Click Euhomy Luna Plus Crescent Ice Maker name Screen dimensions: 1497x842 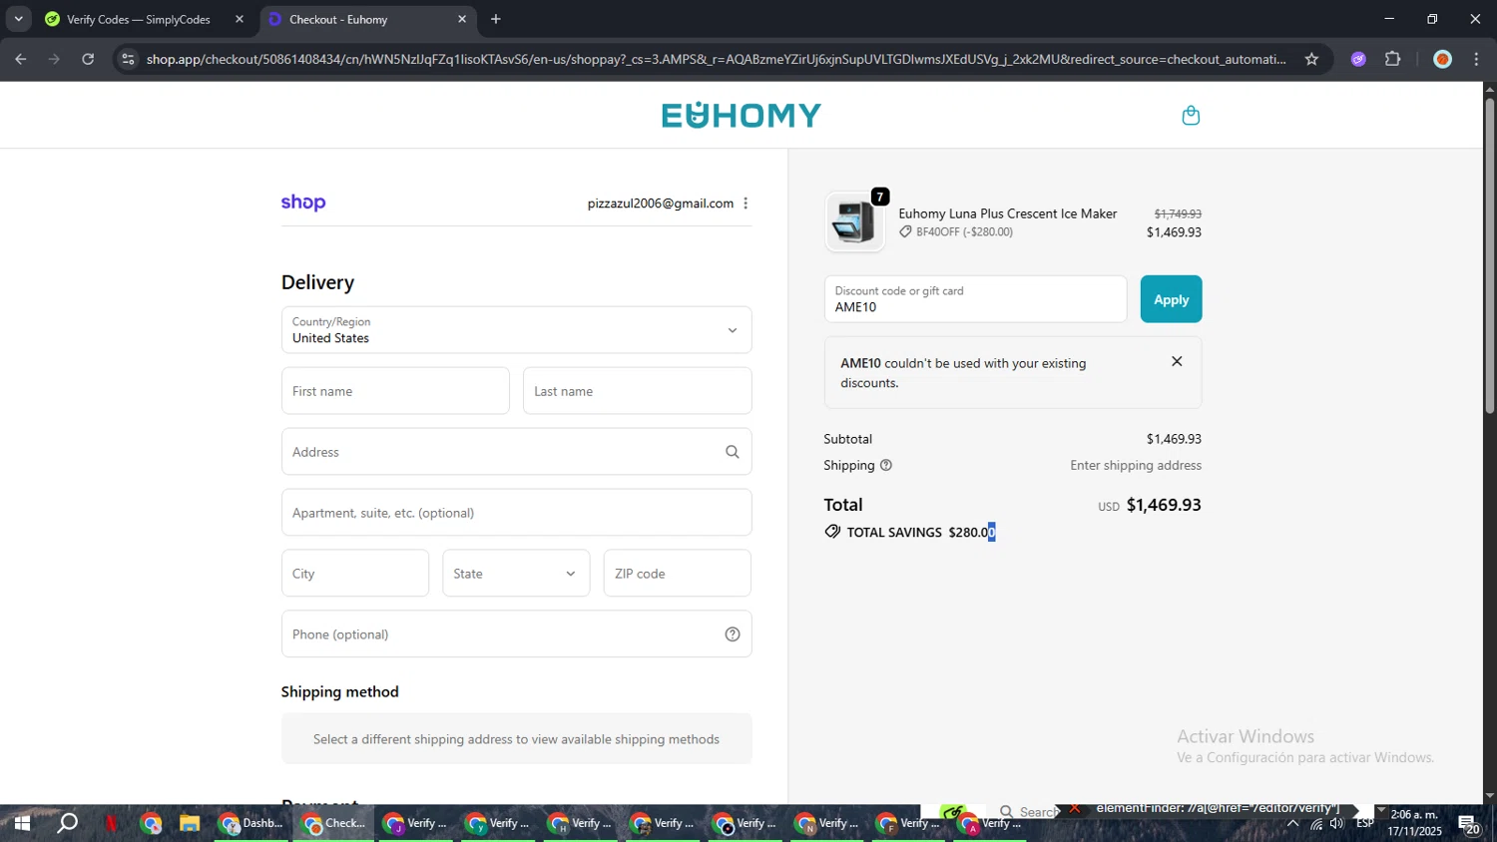(x=1007, y=213)
